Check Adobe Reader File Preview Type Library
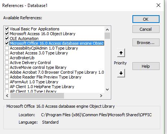The height and width of the screenshot is (134, 167). coord(7,77)
